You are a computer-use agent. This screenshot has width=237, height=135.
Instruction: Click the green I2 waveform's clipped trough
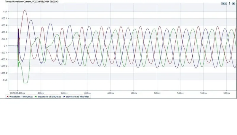(26, 83)
